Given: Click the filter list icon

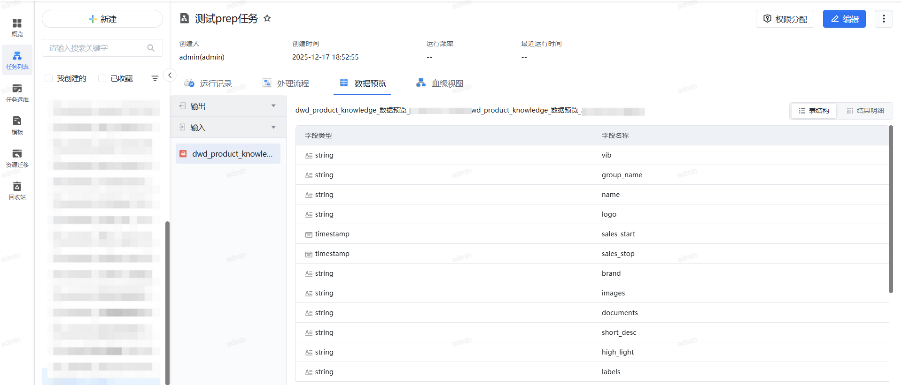Looking at the screenshot, I should point(155,78).
